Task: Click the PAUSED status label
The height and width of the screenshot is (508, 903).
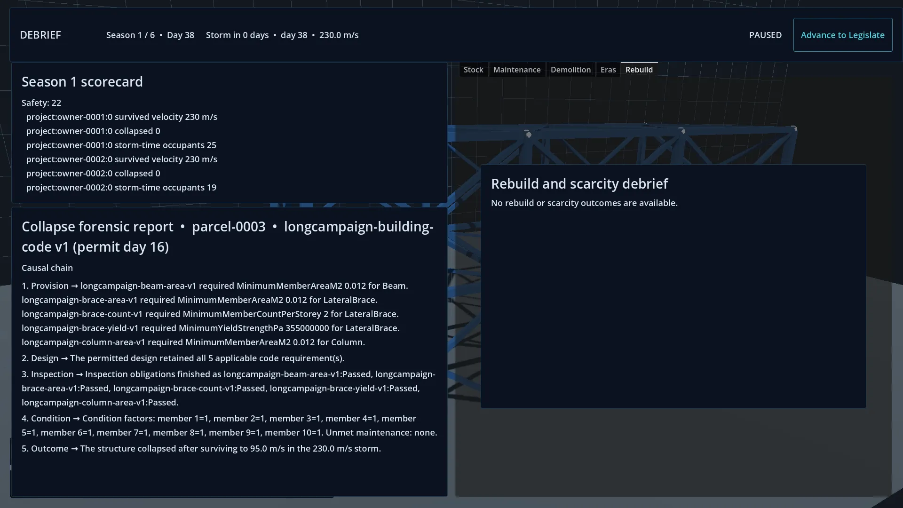Action: [x=765, y=35]
